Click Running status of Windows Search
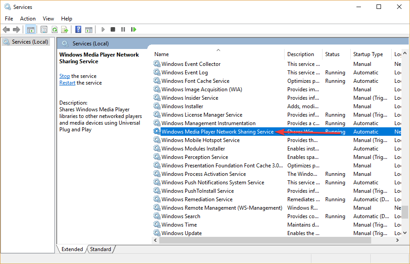This screenshot has height=264, width=410. [x=335, y=216]
